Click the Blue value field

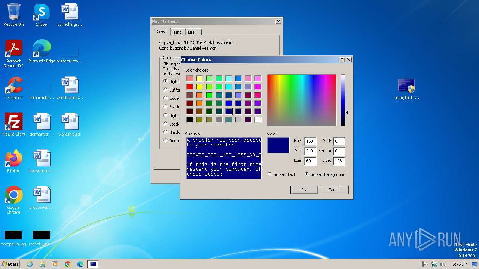[339, 161]
